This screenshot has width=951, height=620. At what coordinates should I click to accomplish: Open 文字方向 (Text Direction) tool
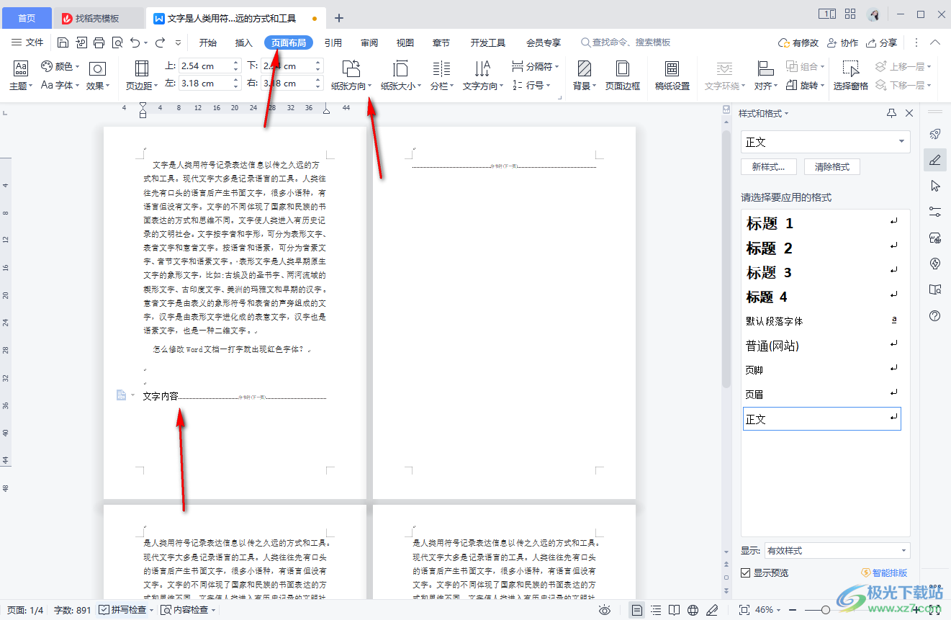(482, 76)
